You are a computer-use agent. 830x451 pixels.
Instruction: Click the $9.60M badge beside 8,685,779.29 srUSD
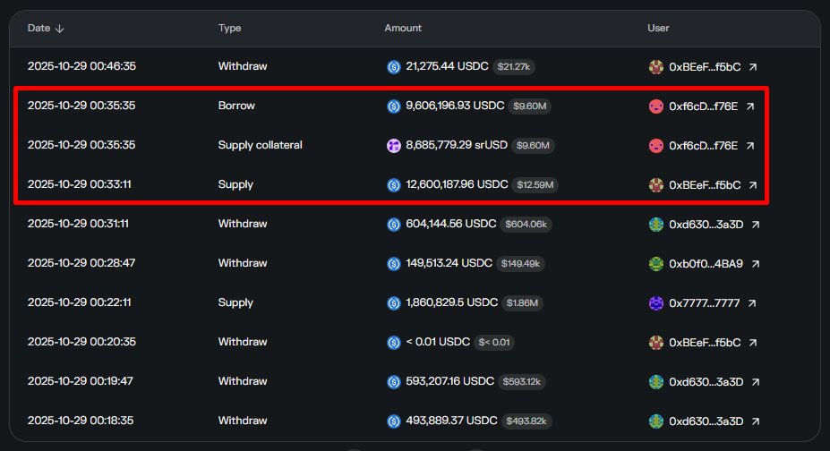[x=533, y=145]
